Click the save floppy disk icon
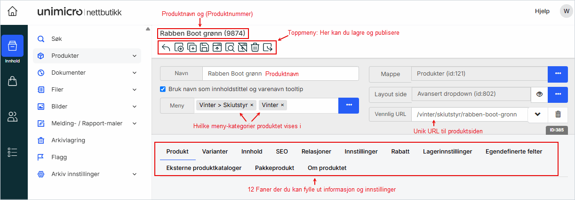The width and height of the screenshot is (575, 200). point(205,47)
